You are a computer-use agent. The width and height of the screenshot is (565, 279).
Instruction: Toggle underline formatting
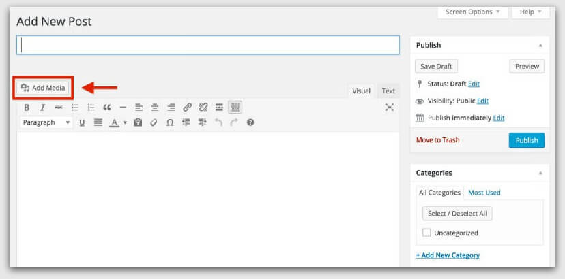point(82,122)
